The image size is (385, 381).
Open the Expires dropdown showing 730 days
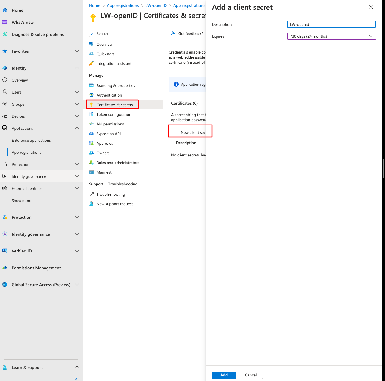[331, 36]
